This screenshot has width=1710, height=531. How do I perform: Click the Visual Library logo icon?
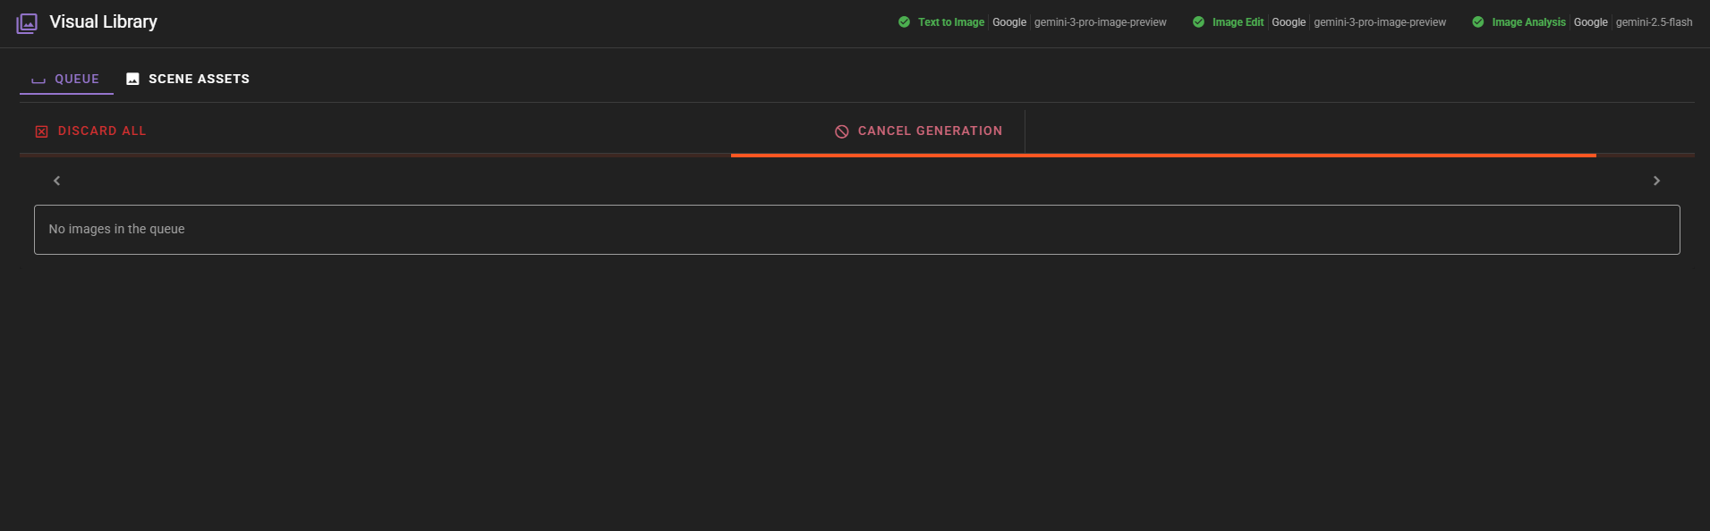pyautogui.click(x=27, y=23)
